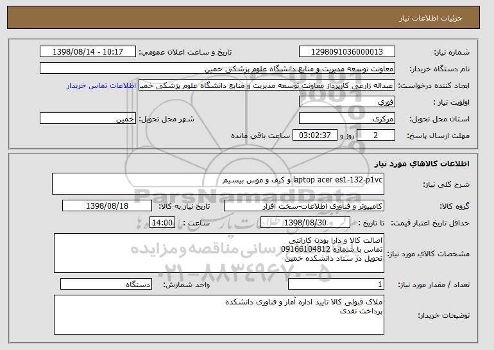494x350 pixels.
Task: Click the label نام دستگاه خریدار
Action: 439,69
